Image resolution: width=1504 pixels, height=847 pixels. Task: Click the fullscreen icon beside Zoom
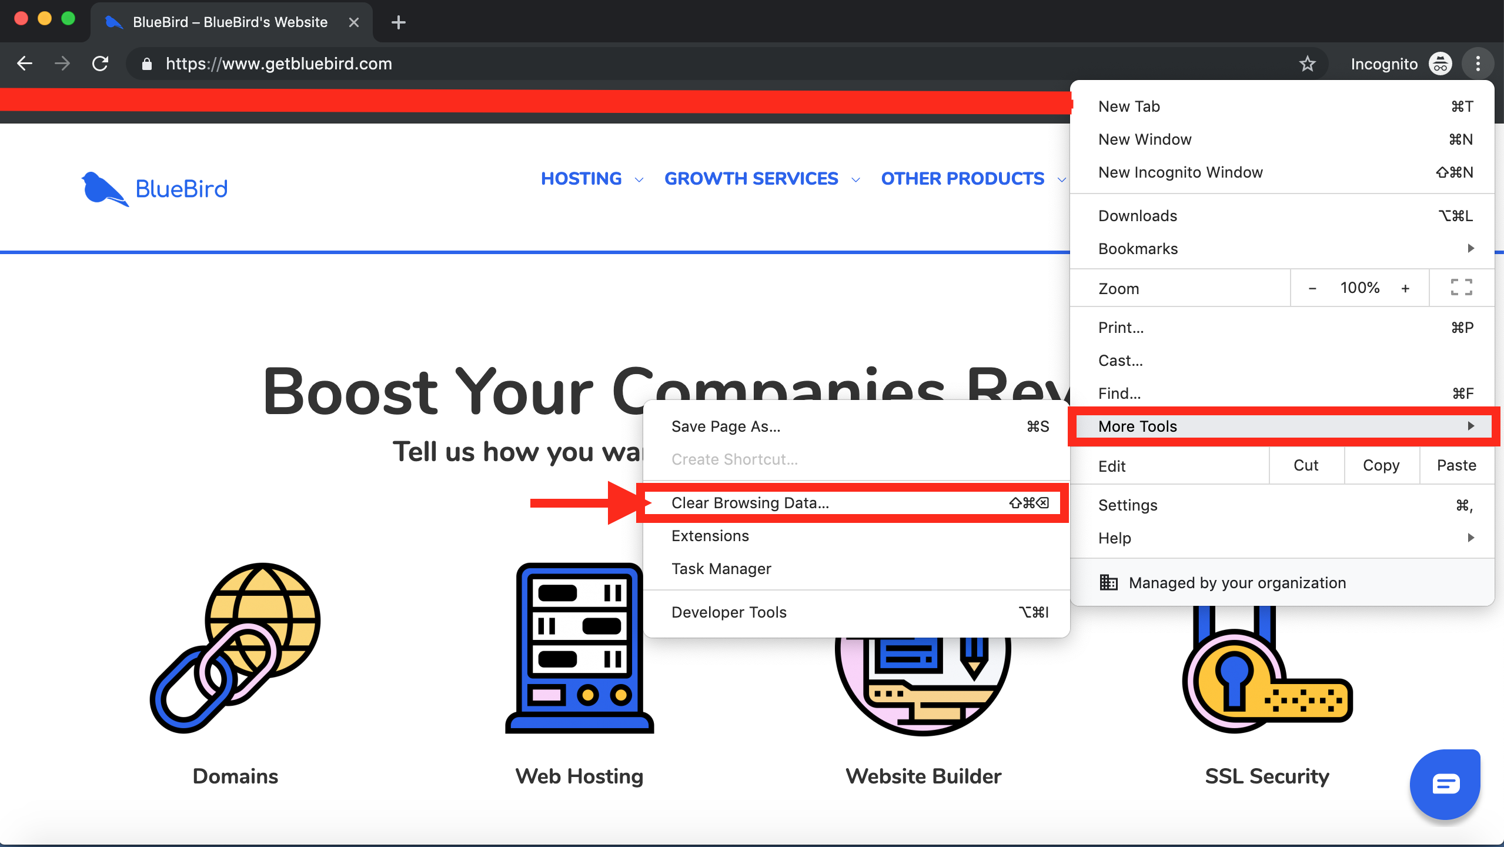[x=1461, y=288]
